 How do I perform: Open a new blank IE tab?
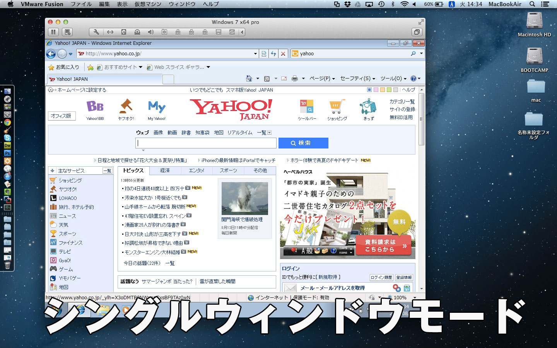(168, 79)
